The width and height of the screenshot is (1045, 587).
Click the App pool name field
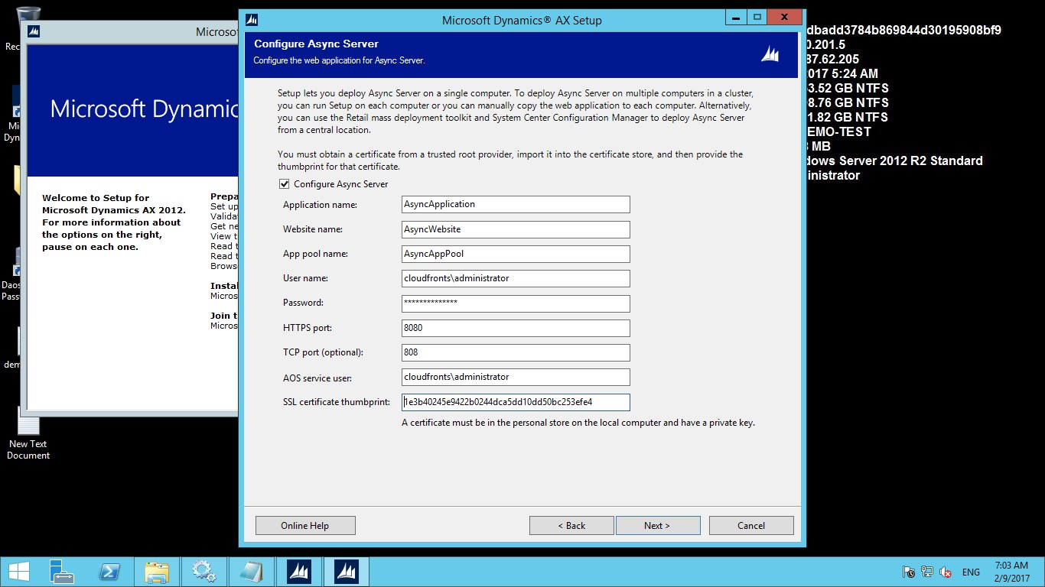click(516, 254)
